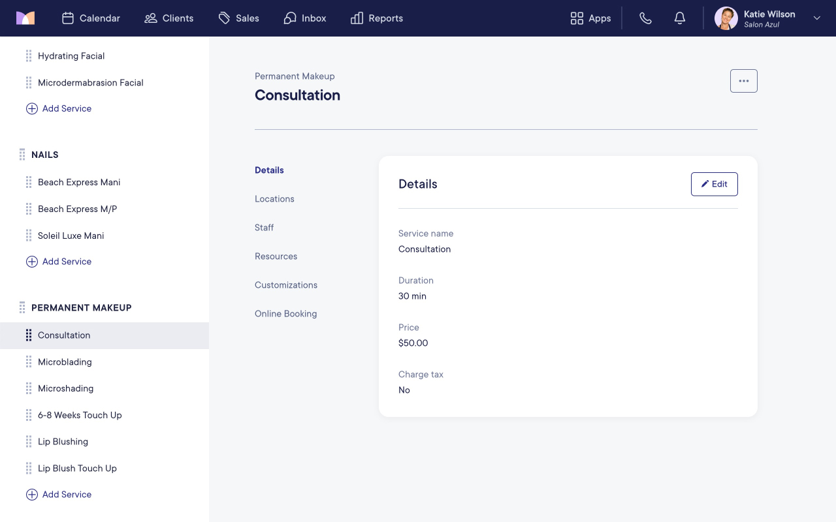Open the Clients menu
Screen dimensions: 836x522
pos(169,18)
